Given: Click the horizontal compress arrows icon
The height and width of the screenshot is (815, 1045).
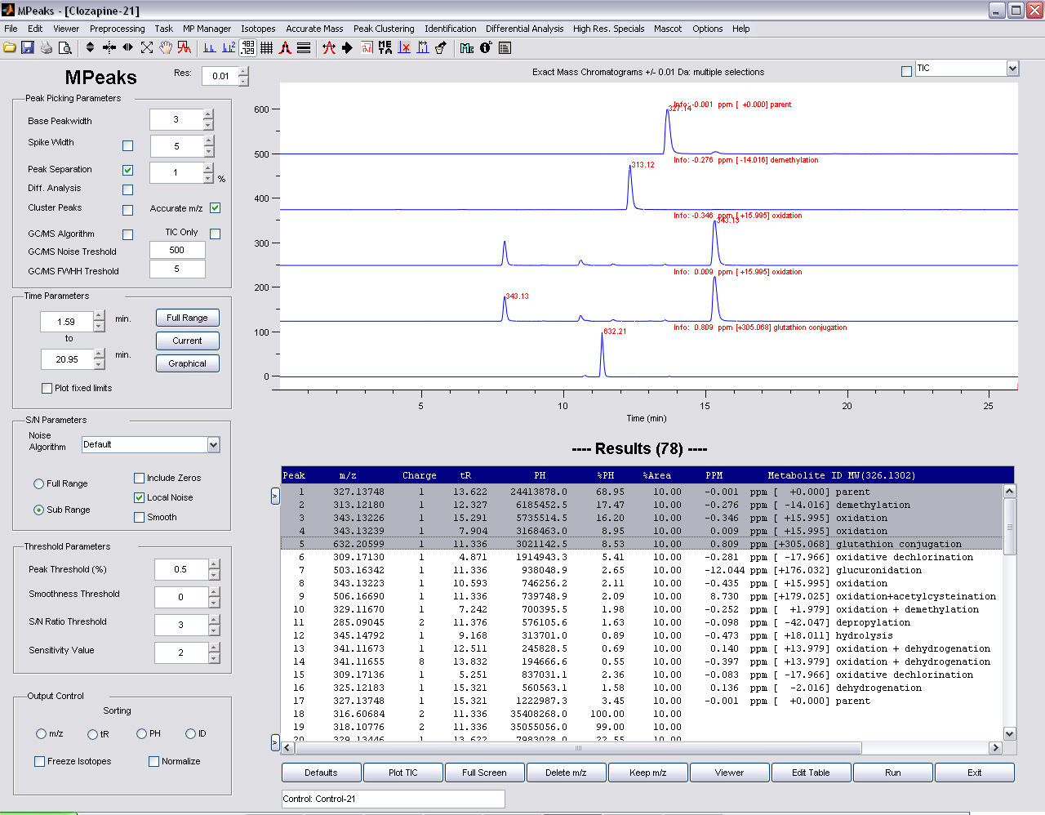Looking at the screenshot, I should pyautogui.click(x=109, y=47).
